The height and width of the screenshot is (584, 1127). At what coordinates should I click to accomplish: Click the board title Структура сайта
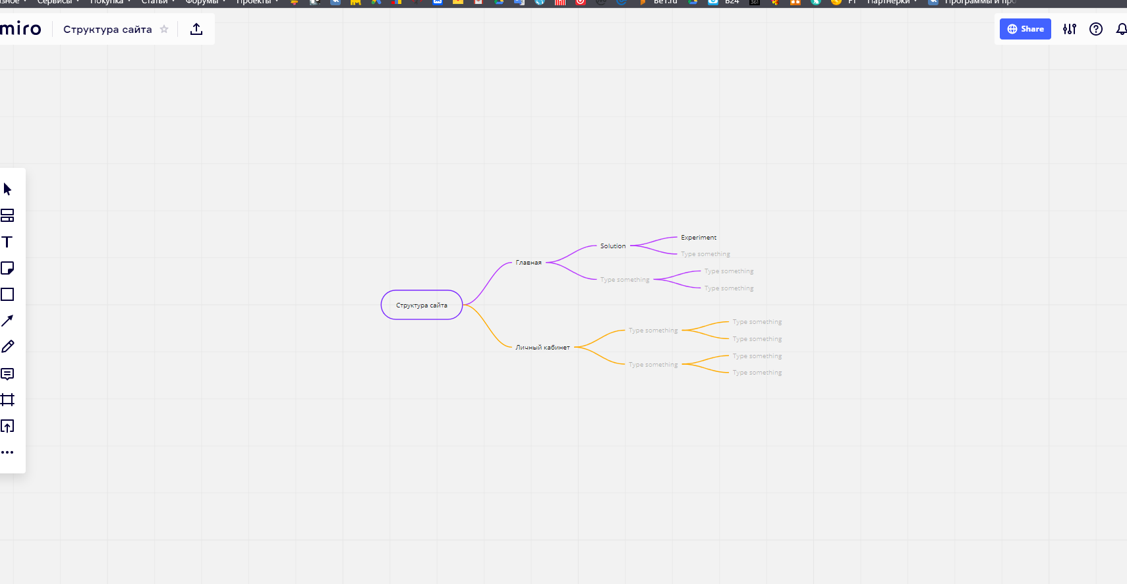(107, 30)
